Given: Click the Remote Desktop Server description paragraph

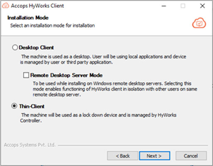Looking at the screenshot, I should point(115,89).
